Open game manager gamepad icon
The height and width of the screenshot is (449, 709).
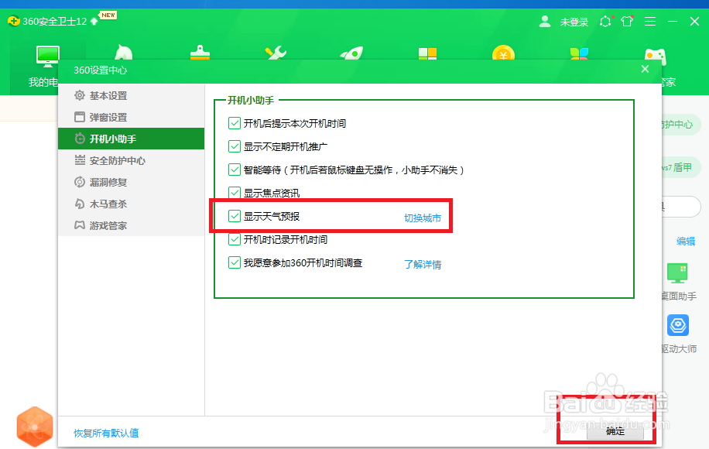655,56
